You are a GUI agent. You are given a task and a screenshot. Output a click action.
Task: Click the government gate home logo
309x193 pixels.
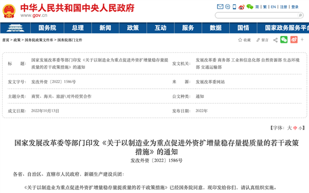click(15, 28)
